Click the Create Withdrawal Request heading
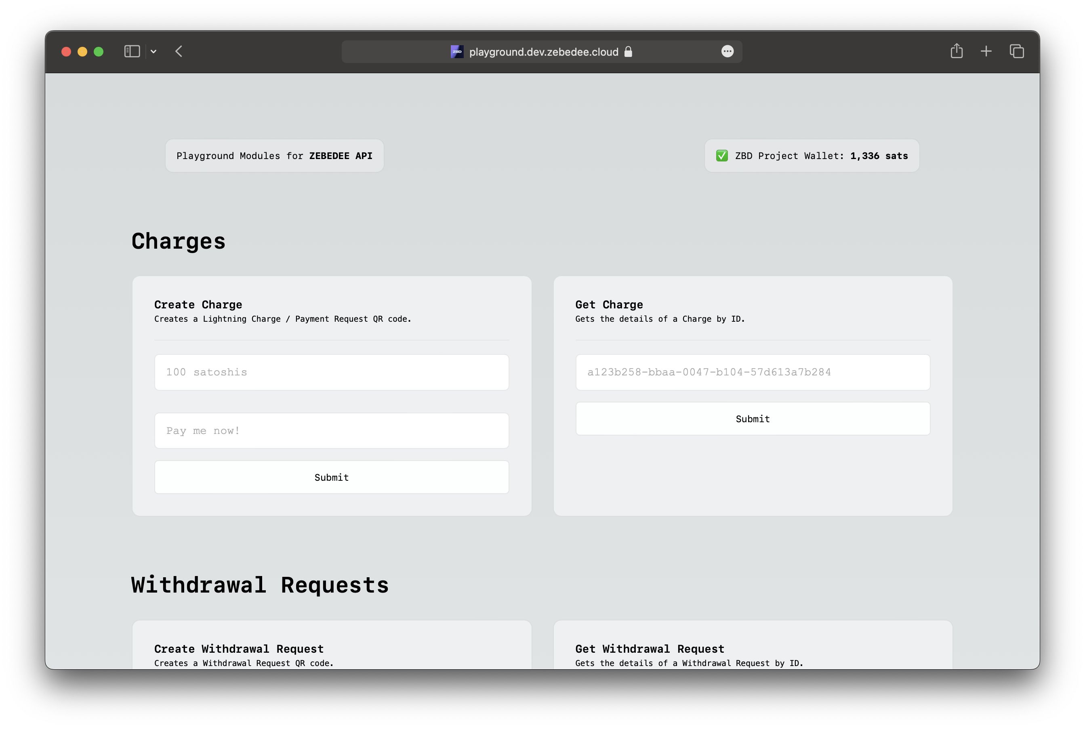 239,649
